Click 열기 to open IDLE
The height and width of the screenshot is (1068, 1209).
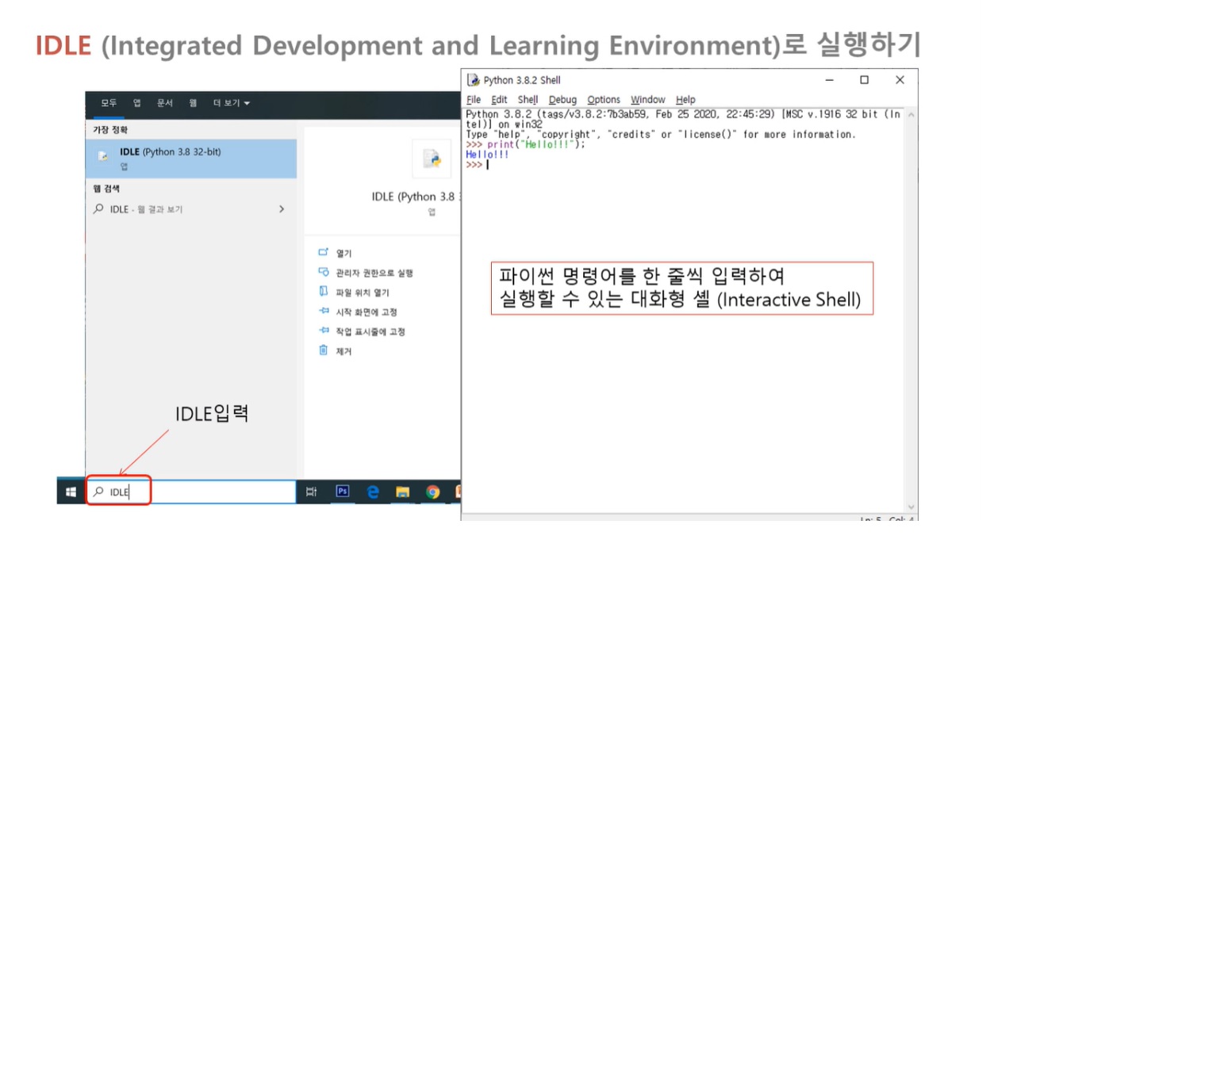[x=344, y=254]
